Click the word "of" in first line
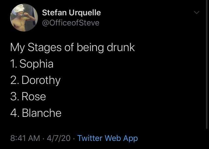The height and width of the screenshot is (149, 209). 68,47
